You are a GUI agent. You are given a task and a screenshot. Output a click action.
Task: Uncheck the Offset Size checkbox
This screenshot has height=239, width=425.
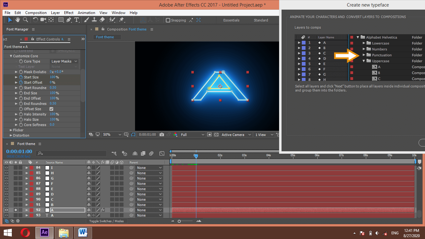click(x=51, y=109)
